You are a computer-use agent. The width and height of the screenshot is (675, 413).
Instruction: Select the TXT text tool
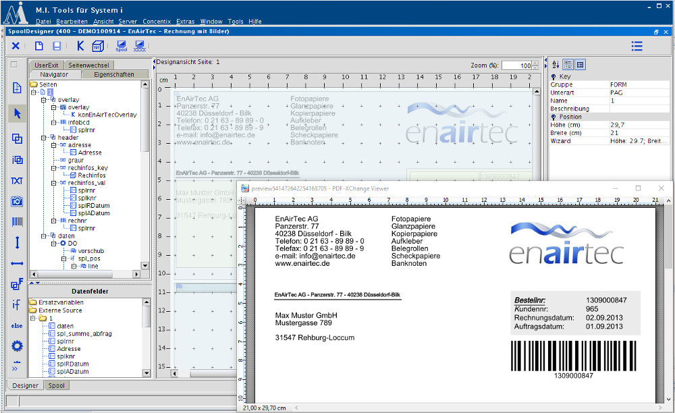(x=17, y=181)
